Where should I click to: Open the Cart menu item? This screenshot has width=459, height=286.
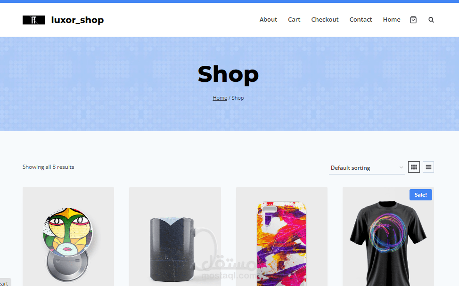(x=294, y=20)
